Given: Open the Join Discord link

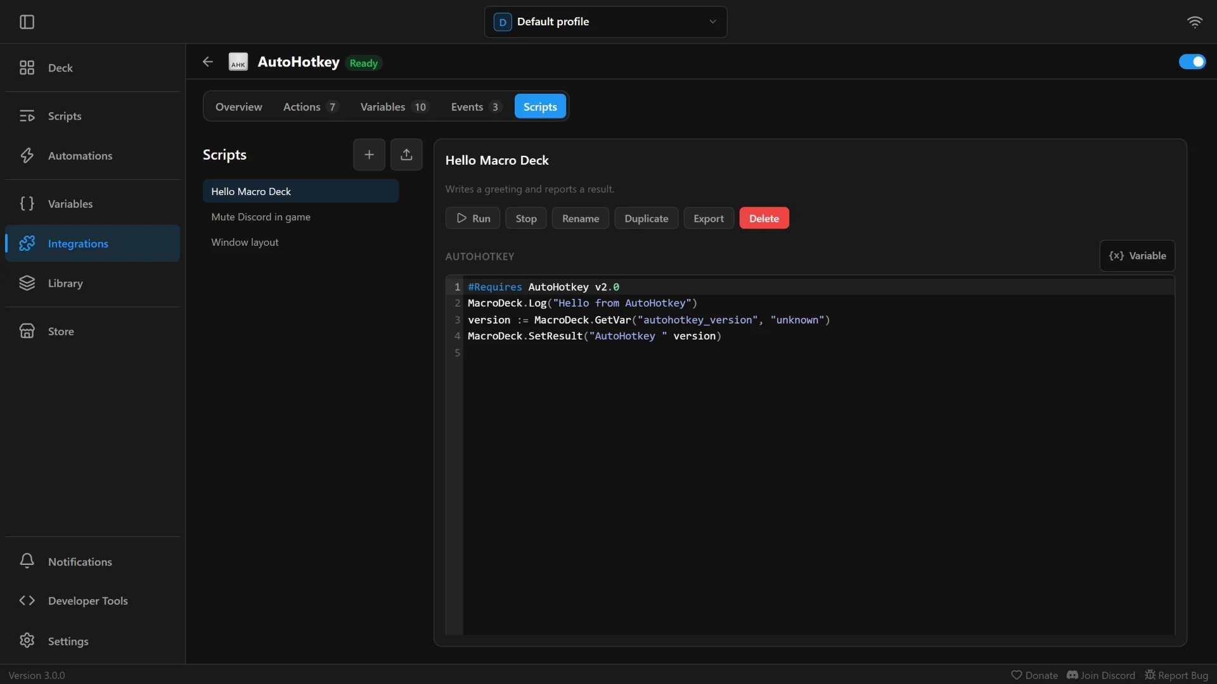Looking at the screenshot, I should (x=1101, y=675).
